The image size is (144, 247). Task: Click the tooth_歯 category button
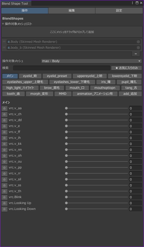(13, 94)
